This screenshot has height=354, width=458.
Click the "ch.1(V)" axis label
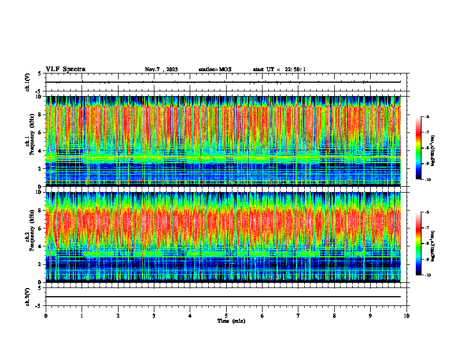click(x=28, y=82)
